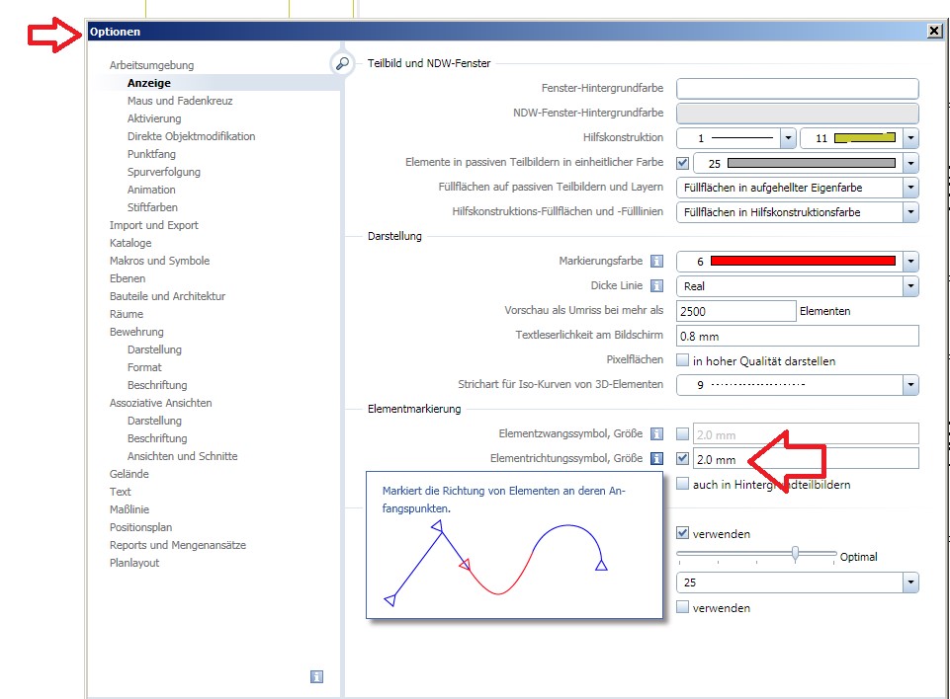Click info icon beside Dicke Linie
This screenshot has width=950, height=699.
(655, 286)
